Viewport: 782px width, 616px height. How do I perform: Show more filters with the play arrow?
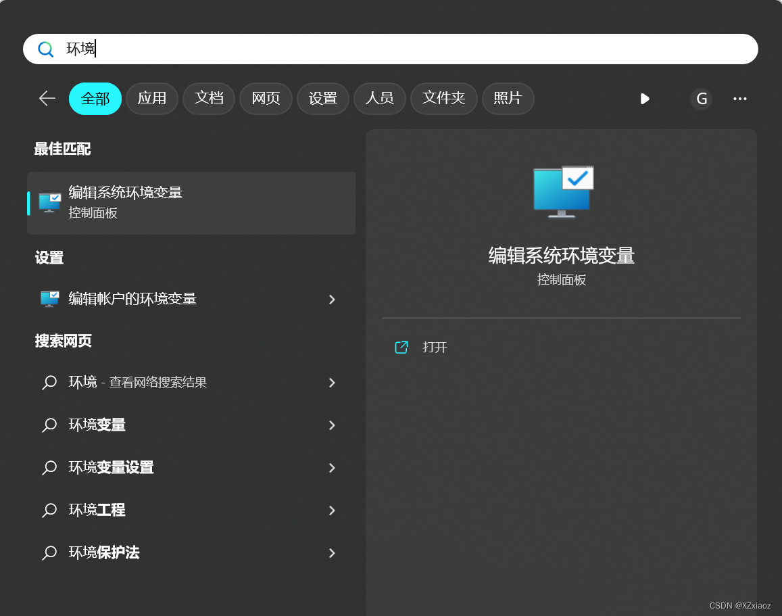645,99
